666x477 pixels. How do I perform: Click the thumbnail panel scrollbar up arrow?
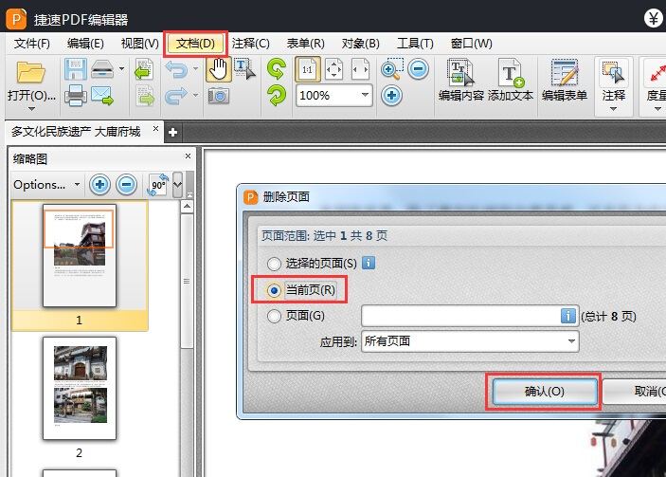click(x=187, y=207)
